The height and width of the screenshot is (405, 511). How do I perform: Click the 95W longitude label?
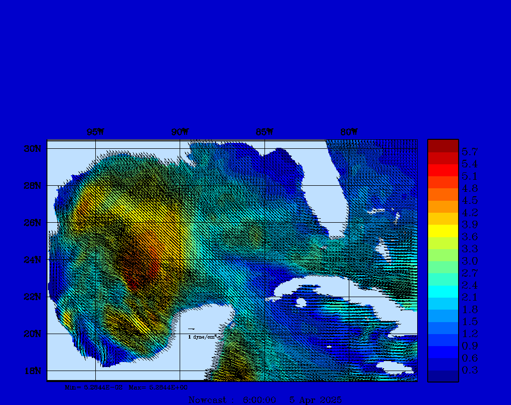[95, 132]
